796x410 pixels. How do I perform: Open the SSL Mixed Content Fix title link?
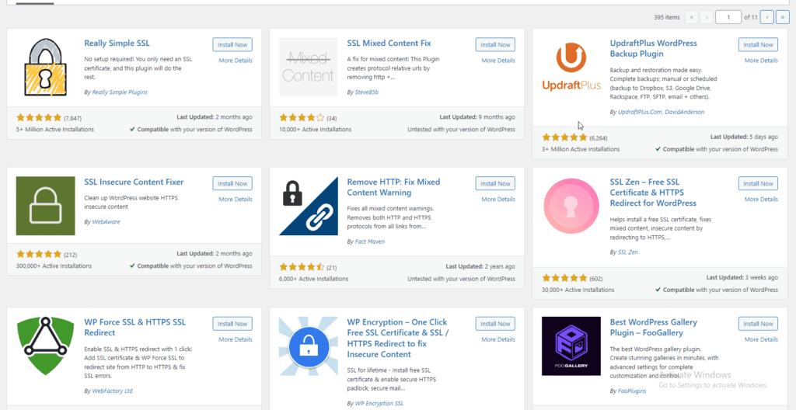[x=389, y=43]
